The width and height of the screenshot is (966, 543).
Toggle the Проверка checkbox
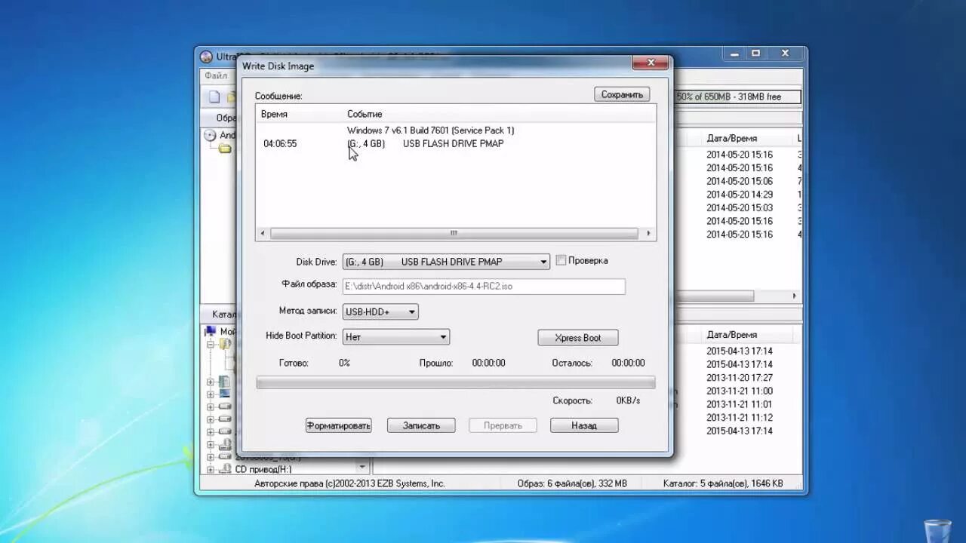coord(561,260)
